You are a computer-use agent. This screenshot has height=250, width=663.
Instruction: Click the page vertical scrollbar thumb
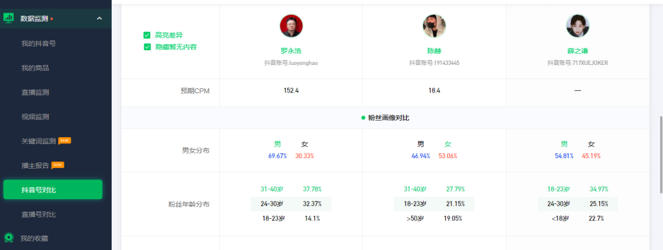[660, 155]
